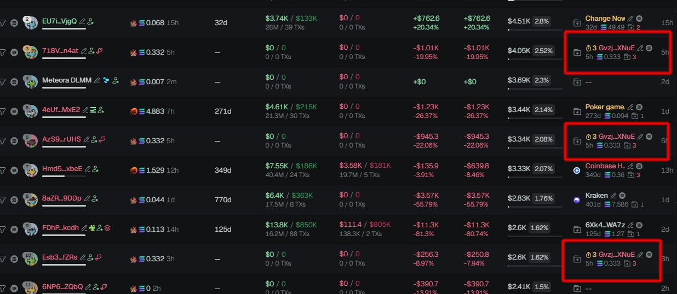The height and width of the screenshot is (294, 677).
Task: Click the green bars icon next to 4eUf...MxE2
Action: tap(93, 110)
